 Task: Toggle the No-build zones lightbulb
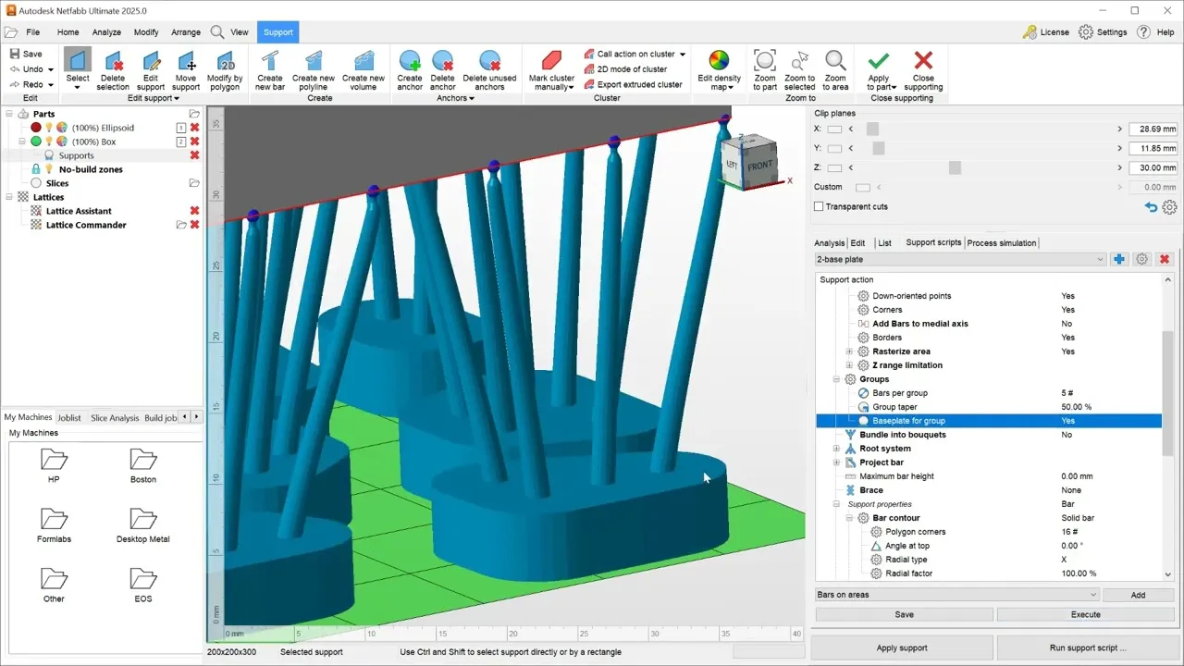tap(49, 169)
